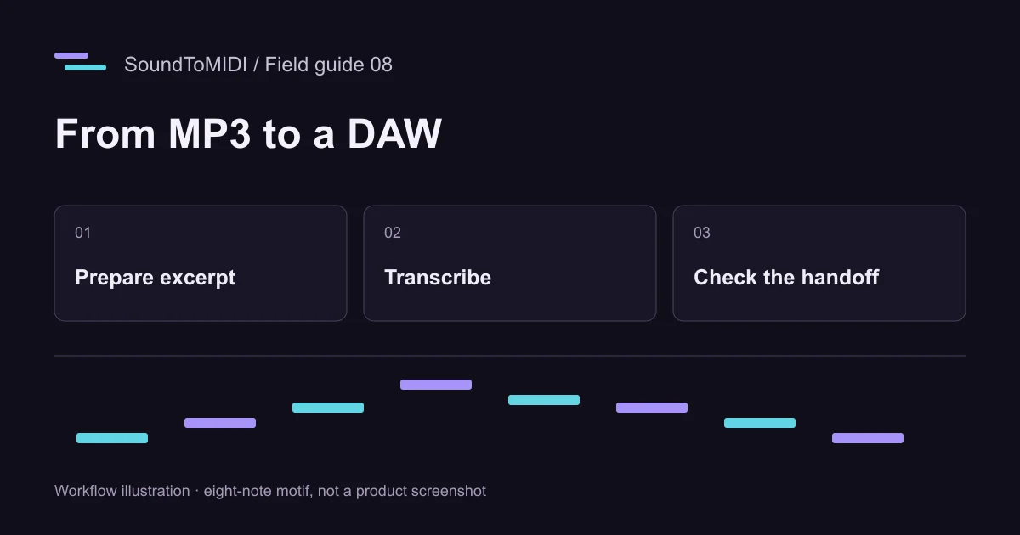Click the Workflow illustration caption text
The width and height of the screenshot is (1020, 535).
pos(270,491)
